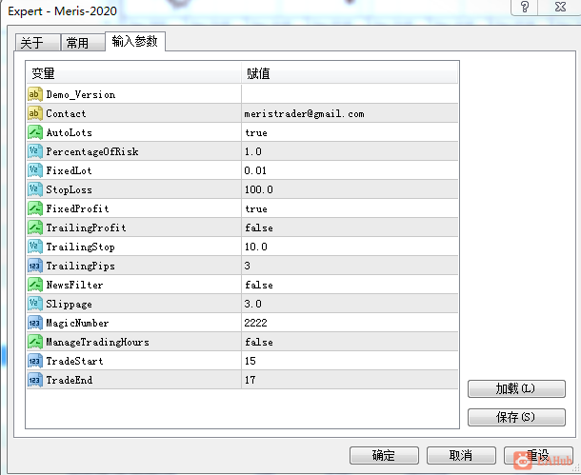This screenshot has height=475, width=581.
Task: Click the 赋值 column header
Action: coord(350,73)
